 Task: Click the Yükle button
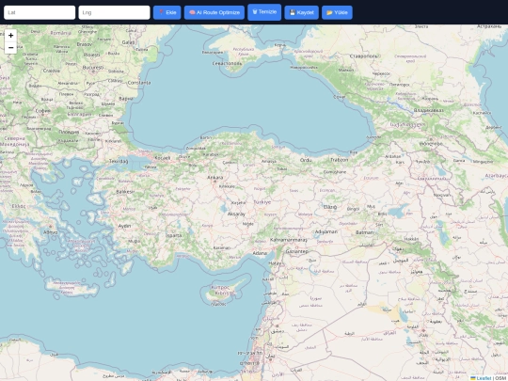(337, 12)
